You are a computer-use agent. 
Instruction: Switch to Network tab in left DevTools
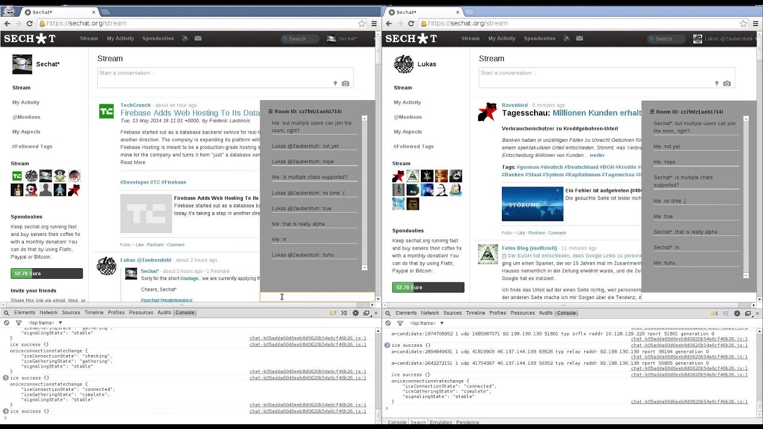pos(49,313)
